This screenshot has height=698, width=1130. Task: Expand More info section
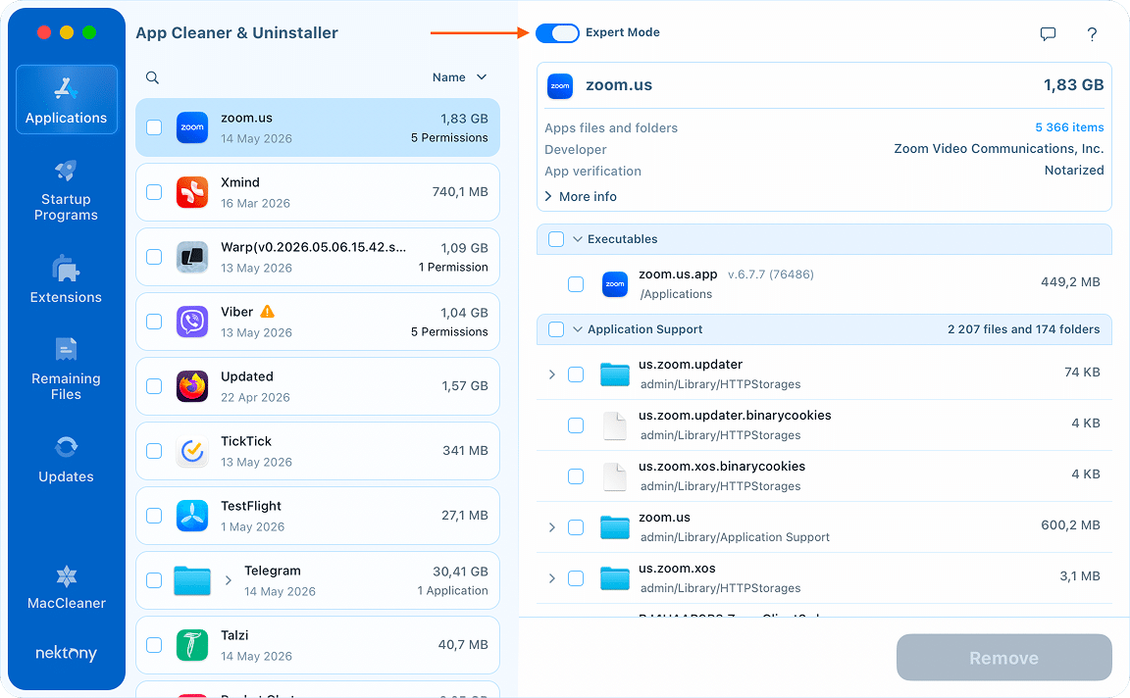click(581, 197)
